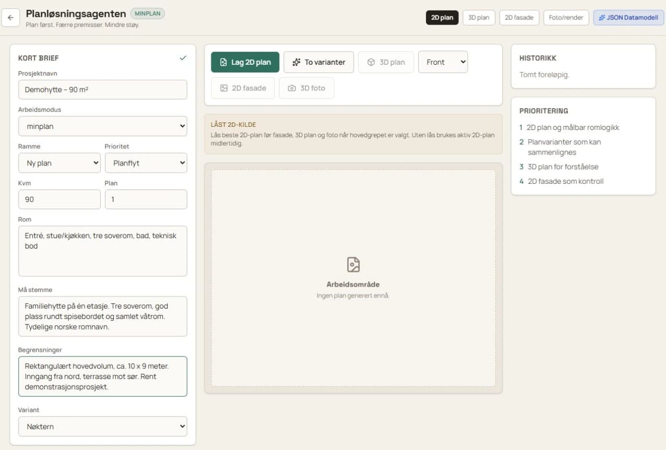Switch to the 3D plan tab
The image size is (666, 450).
coord(479,17)
